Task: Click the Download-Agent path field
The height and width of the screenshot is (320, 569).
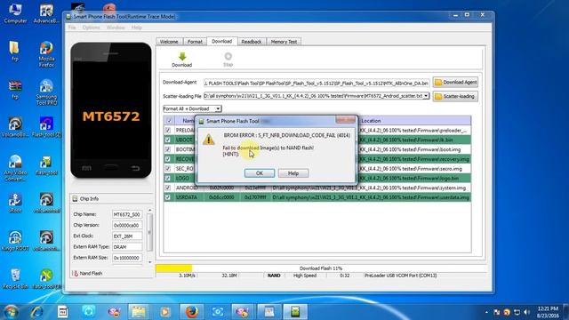Action: coord(317,83)
